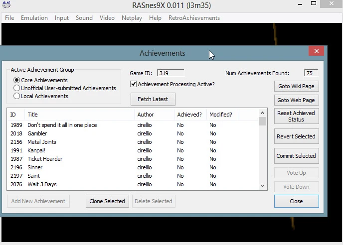The width and height of the screenshot is (343, 245).
Task: Click the Vote Down button
Action: pos(296,187)
